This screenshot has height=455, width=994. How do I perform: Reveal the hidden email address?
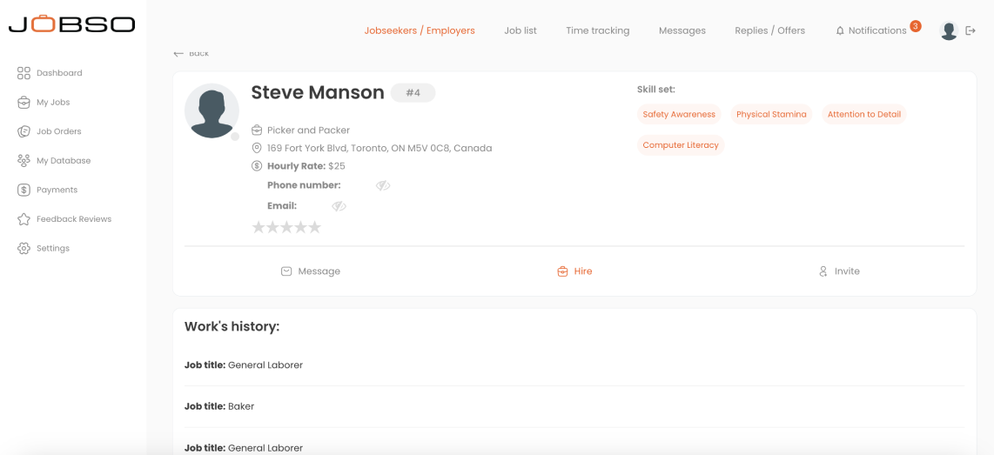tap(339, 206)
